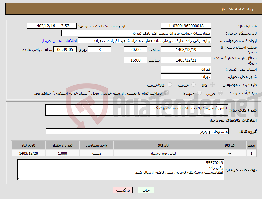The width and height of the screenshot is (262, 199).
Task: Click the deadline time field 20:00
Action: coord(135,49)
